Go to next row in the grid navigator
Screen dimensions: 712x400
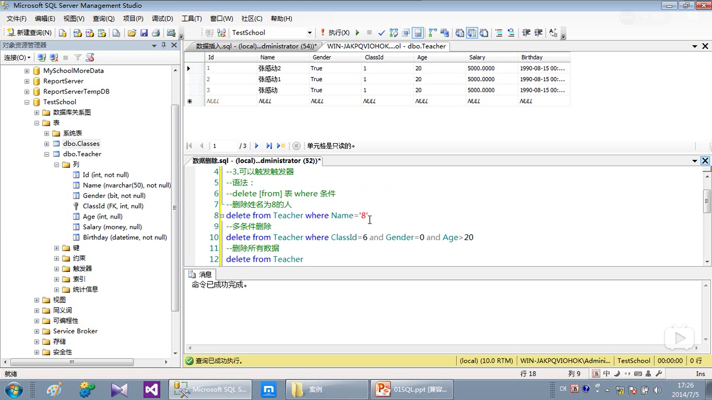pos(256,146)
